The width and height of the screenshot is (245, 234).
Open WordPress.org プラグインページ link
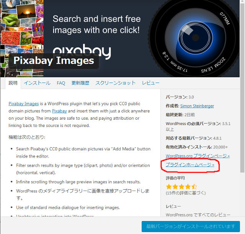pos(198,156)
